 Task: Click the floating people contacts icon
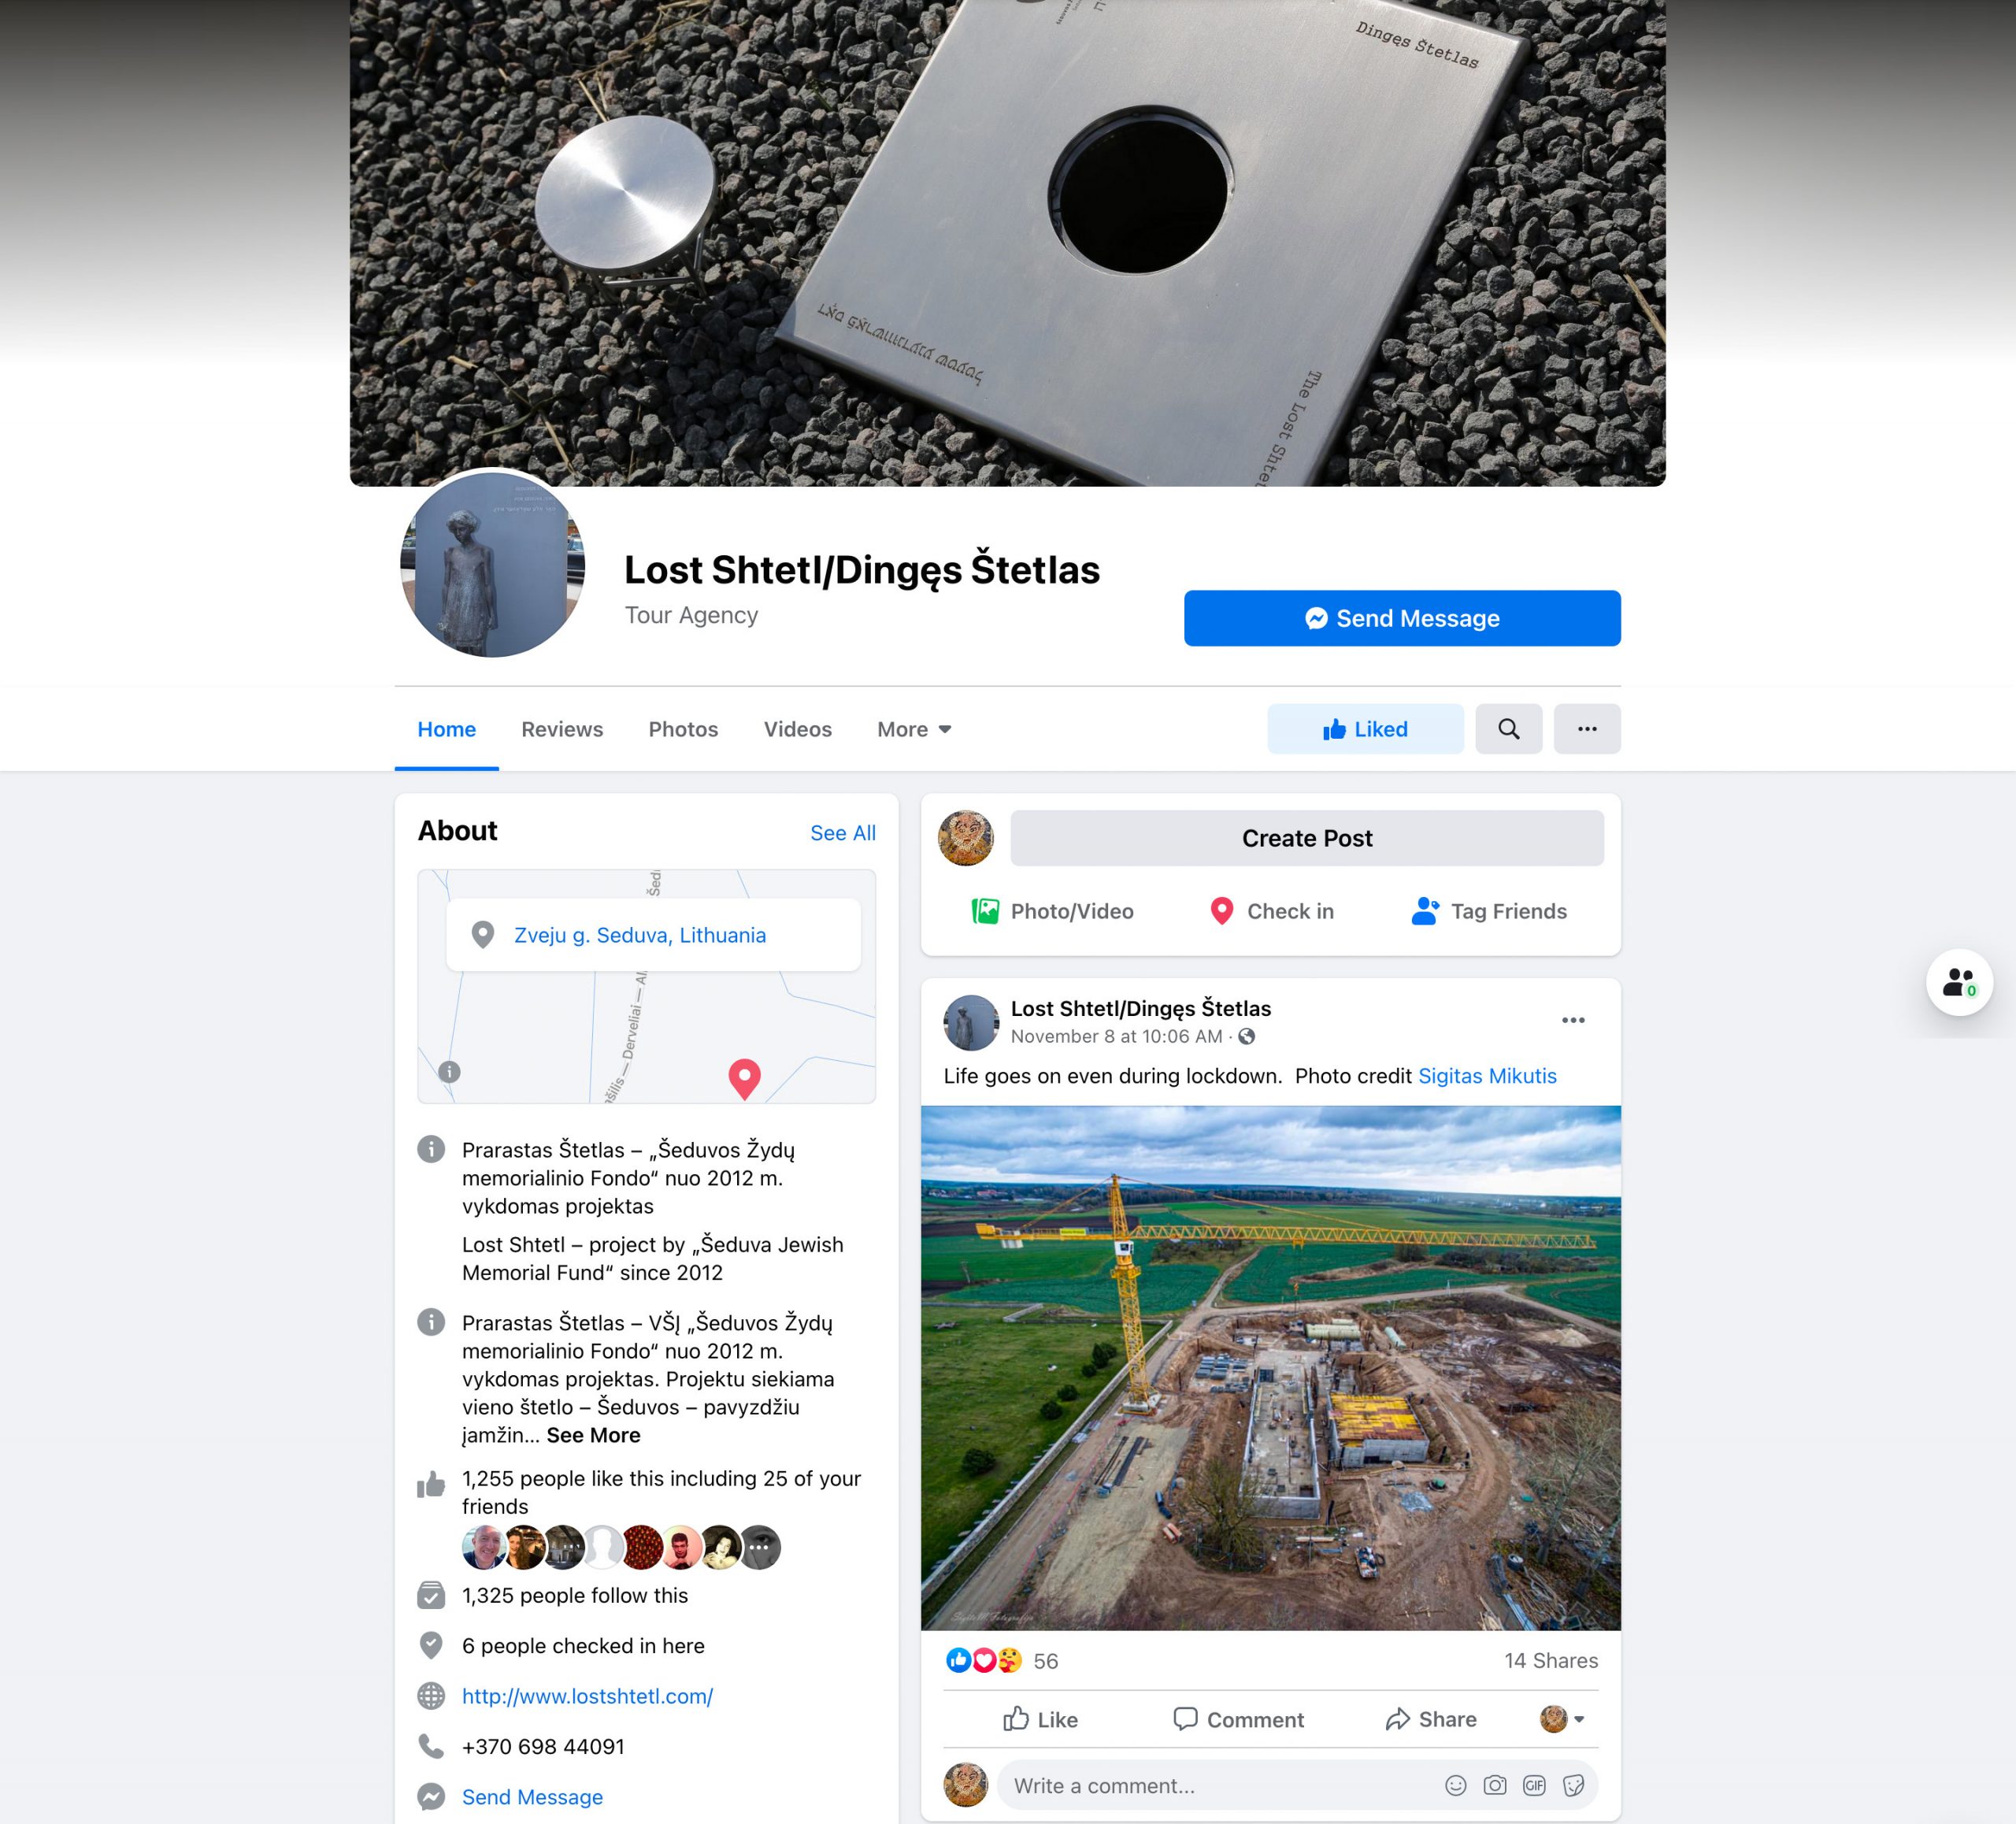pyautogui.click(x=1959, y=982)
